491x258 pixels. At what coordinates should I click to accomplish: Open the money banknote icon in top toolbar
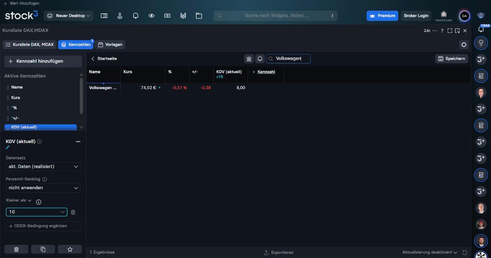tap(167, 16)
